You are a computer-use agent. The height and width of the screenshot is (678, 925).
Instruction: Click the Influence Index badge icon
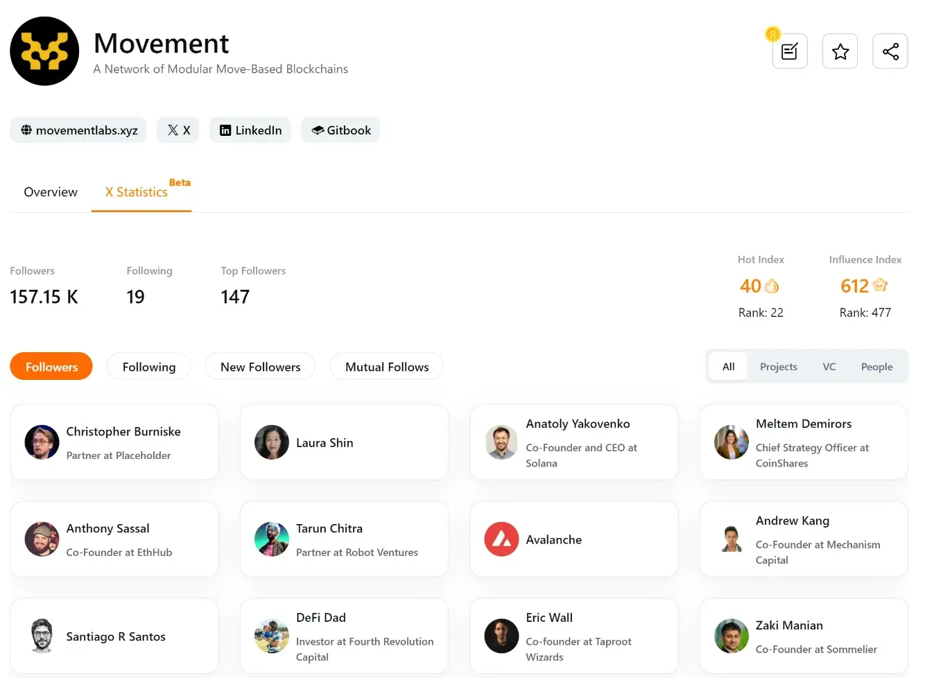880,285
